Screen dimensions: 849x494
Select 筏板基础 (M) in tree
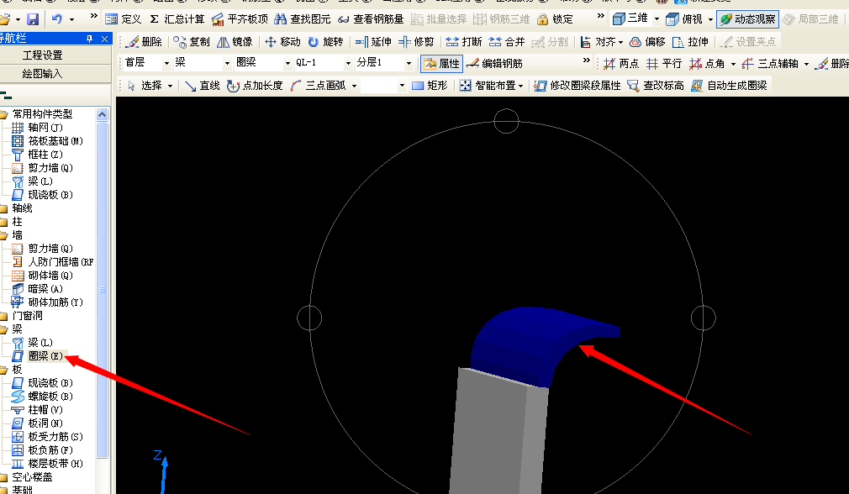tap(48, 140)
